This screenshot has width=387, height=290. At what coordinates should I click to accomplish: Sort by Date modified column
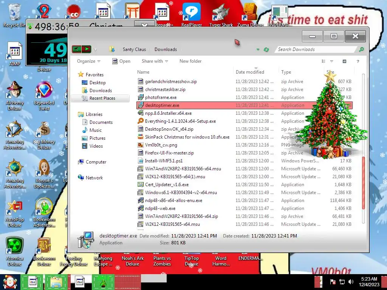tap(250, 72)
